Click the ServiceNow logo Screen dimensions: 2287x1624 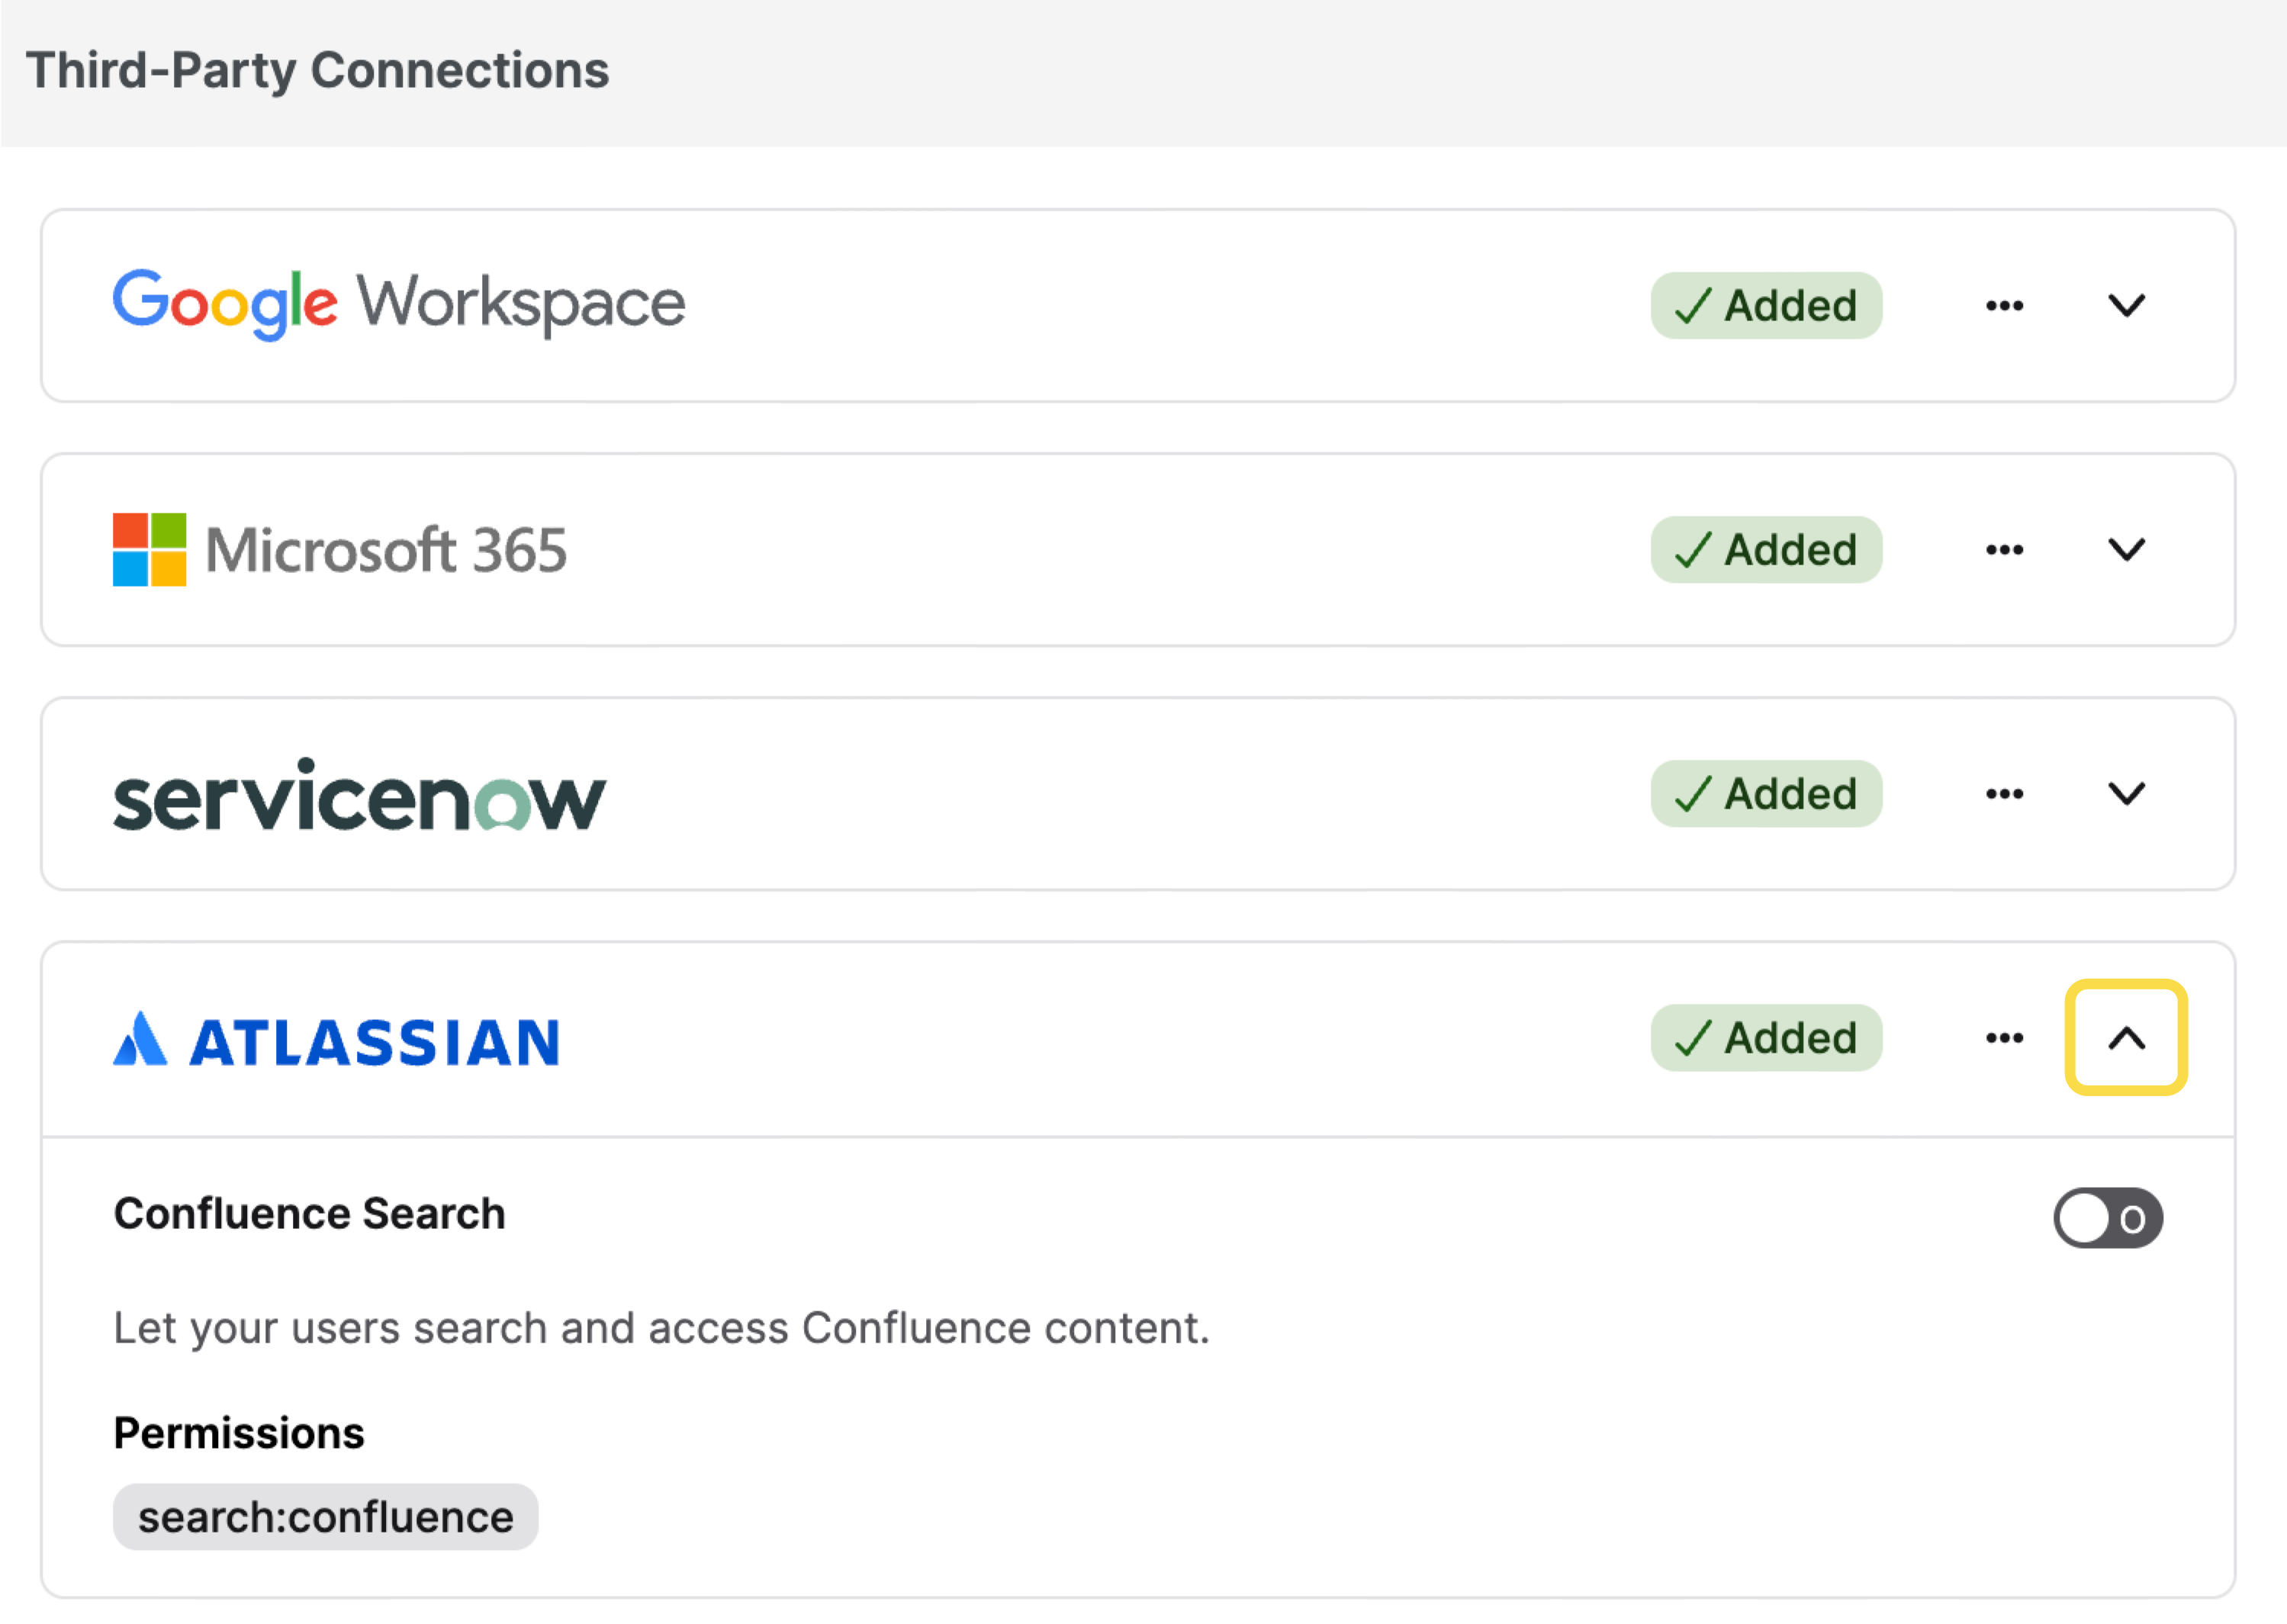pyautogui.click(x=359, y=795)
